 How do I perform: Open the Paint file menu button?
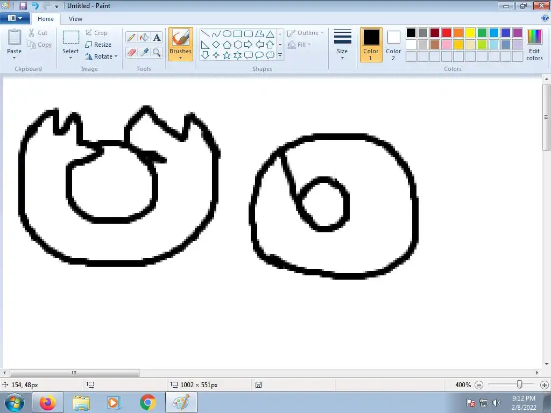click(x=15, y=18)
